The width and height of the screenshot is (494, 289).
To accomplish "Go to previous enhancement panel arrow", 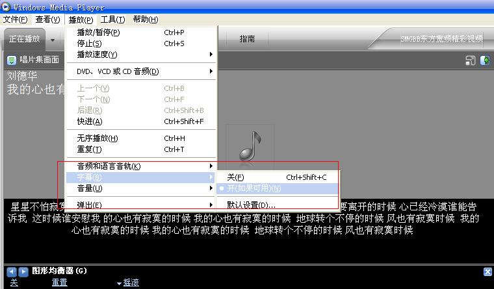I will [12, 271].
